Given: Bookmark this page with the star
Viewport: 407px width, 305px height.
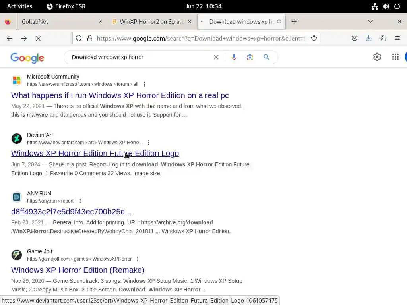Looking at the screenshot, I should coord(314,39).
